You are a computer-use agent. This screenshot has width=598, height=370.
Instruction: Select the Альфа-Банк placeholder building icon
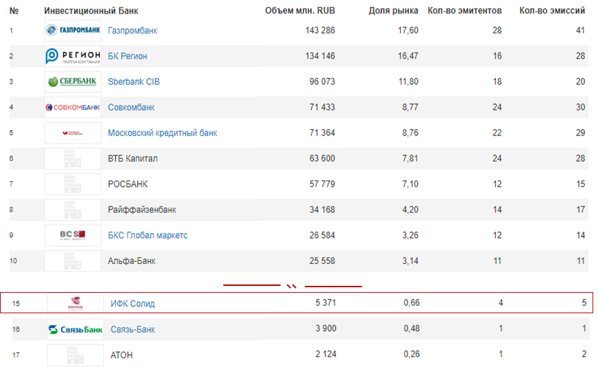pyautogui.click(x=73, y=261)
